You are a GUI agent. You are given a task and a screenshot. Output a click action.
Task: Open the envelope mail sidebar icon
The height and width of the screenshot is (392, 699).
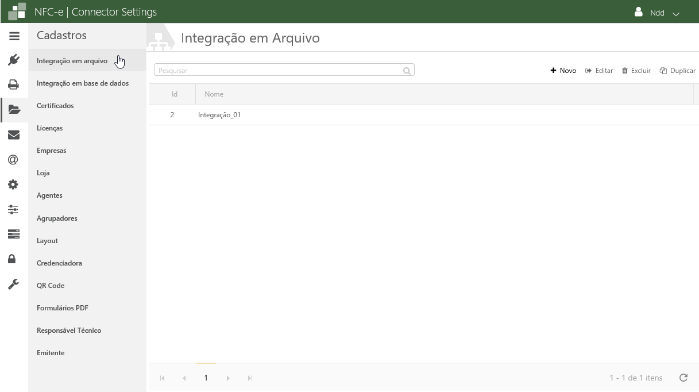(x=14, y=134)
